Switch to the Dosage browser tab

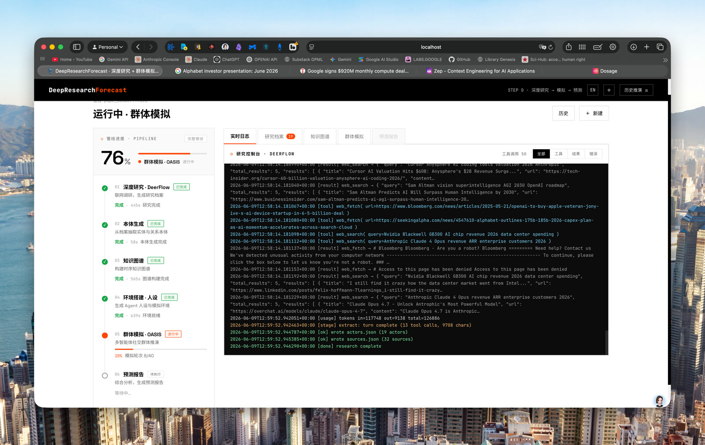click(605, 71)
